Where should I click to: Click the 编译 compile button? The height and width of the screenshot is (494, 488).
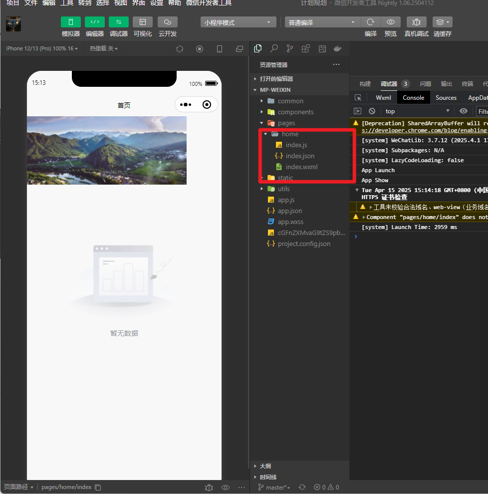[x=370, y=22]
